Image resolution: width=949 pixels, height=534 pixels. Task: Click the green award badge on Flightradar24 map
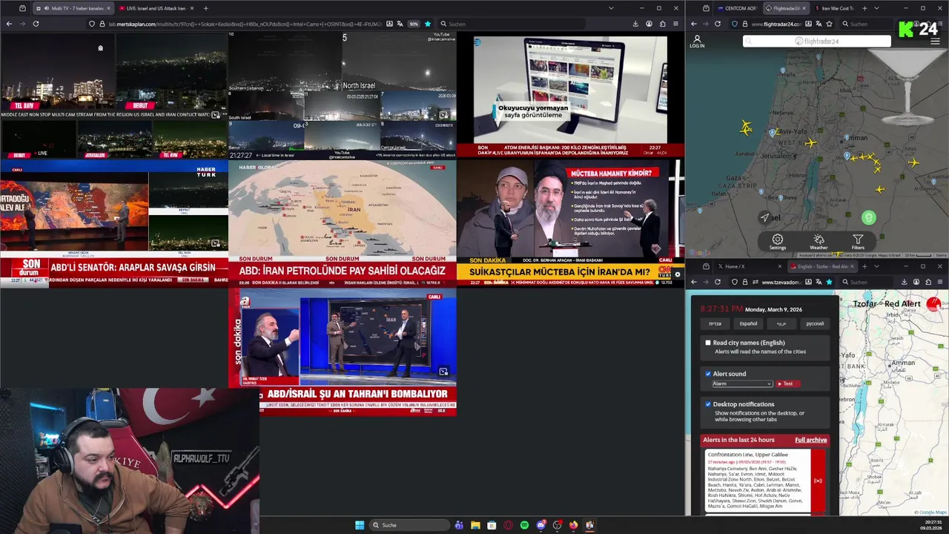(869, 217)
